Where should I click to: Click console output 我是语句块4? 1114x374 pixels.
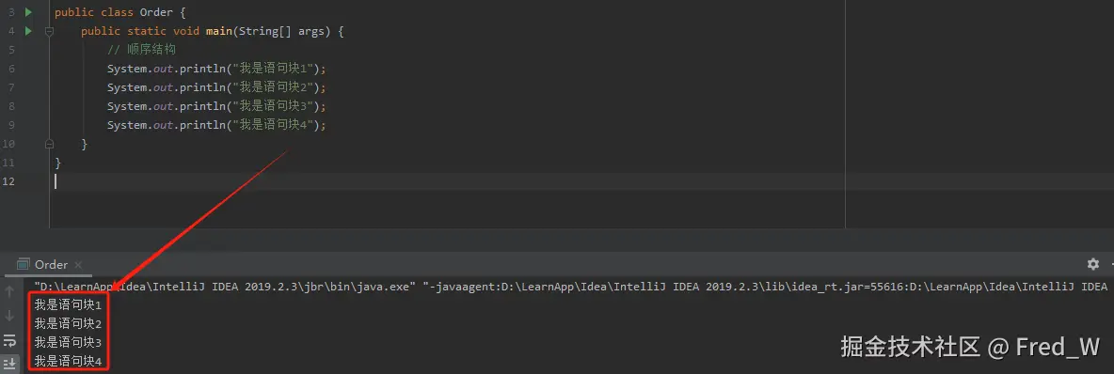coord(68,361)
